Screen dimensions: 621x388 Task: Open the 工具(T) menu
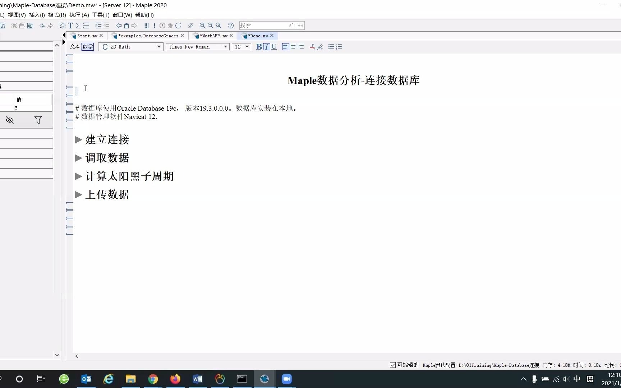point(100,15)
